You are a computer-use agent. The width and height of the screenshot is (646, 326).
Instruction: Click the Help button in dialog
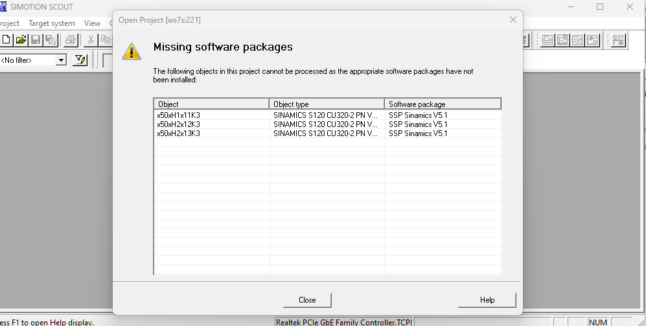[x=487, y=300]
